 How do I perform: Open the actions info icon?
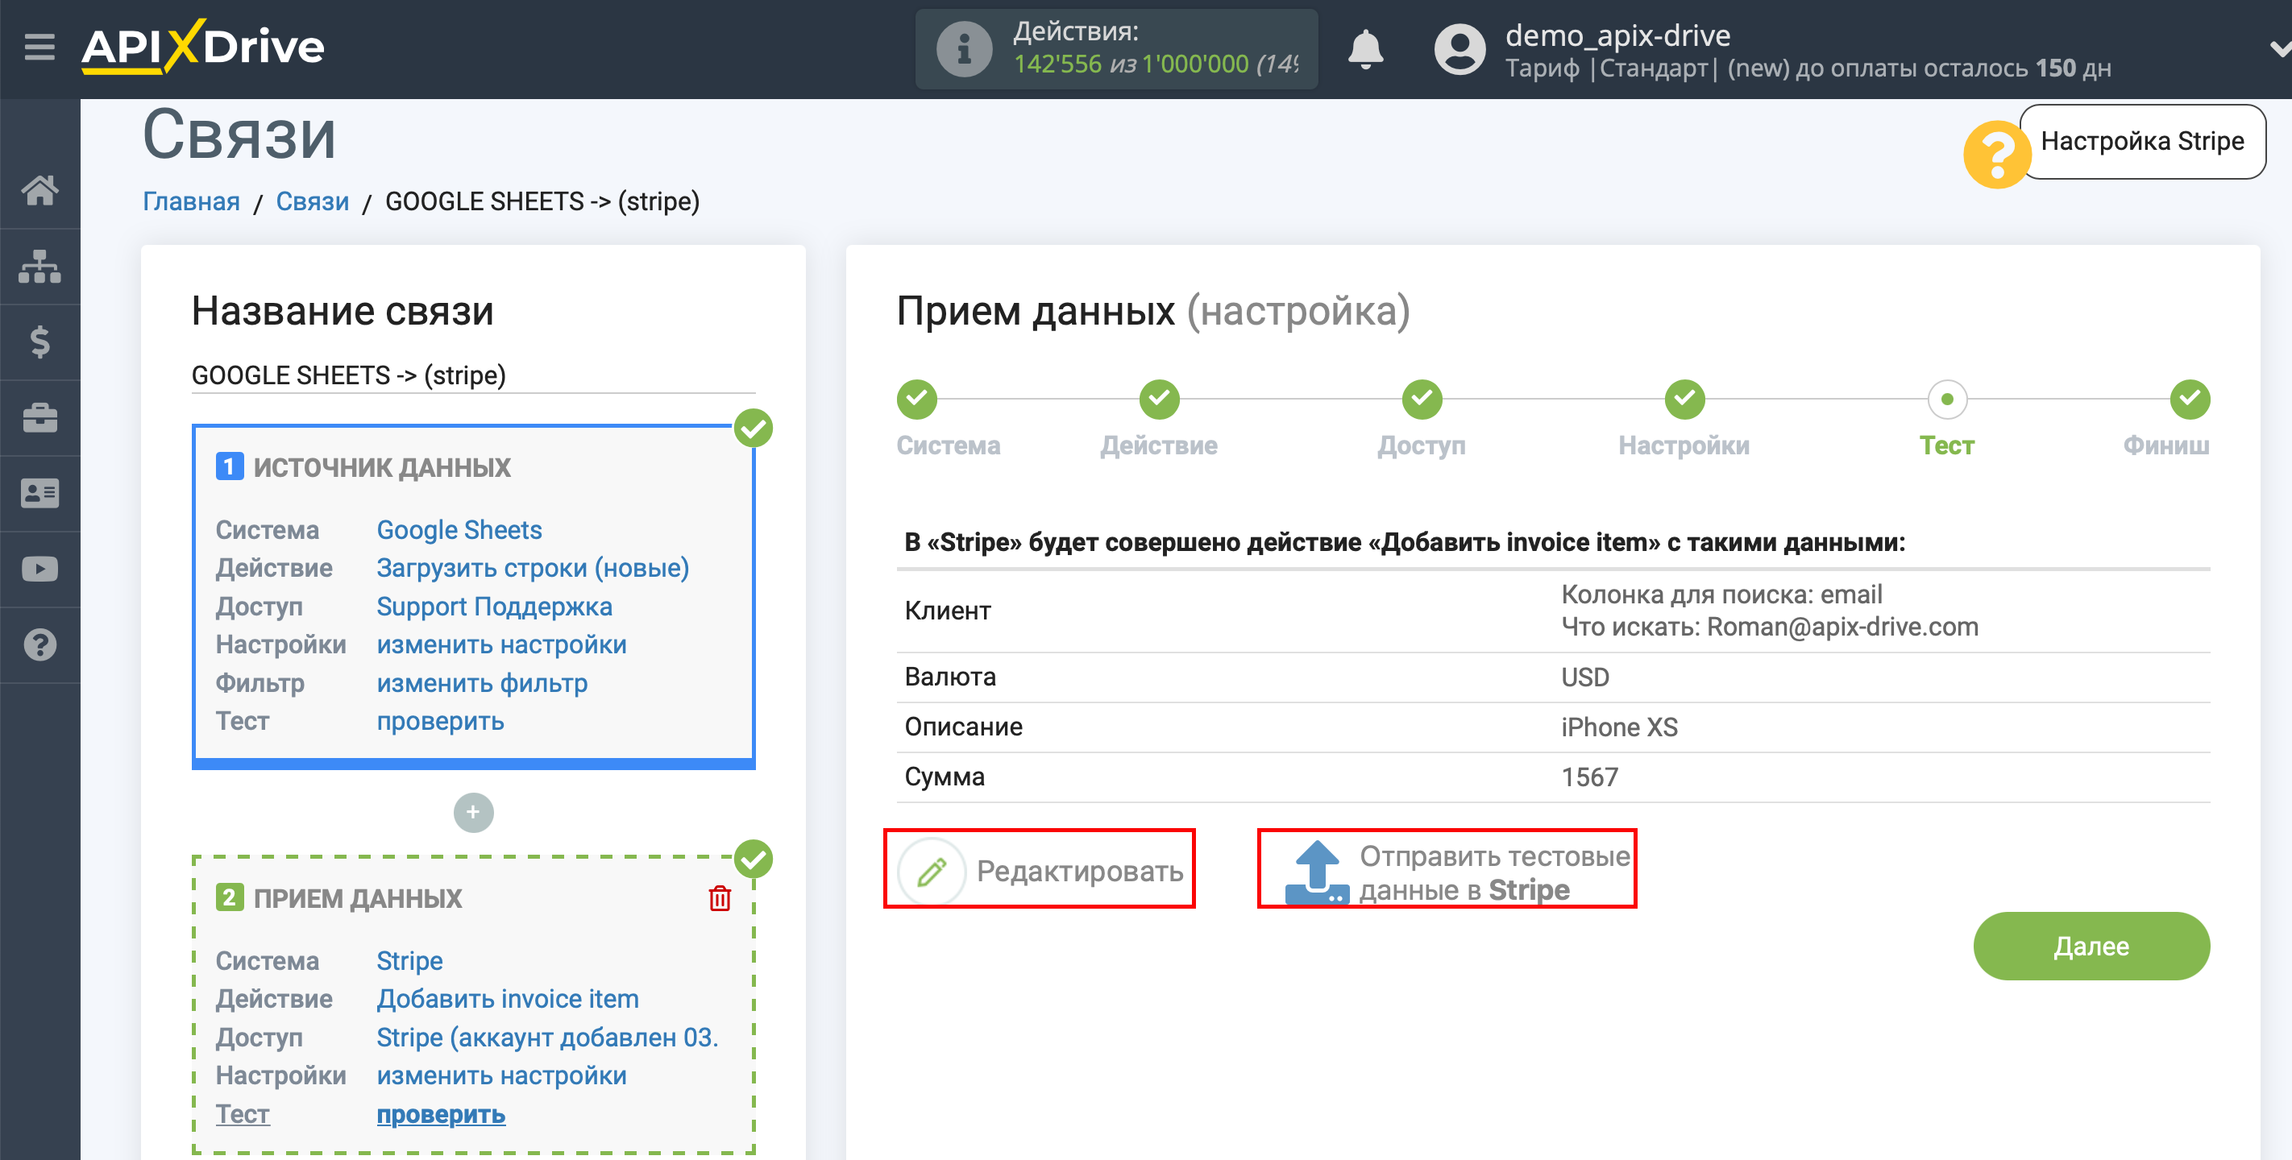click(x=964, y=50)
